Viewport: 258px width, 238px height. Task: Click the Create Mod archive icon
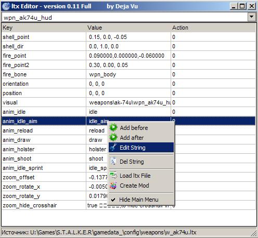tap(113, 186)
